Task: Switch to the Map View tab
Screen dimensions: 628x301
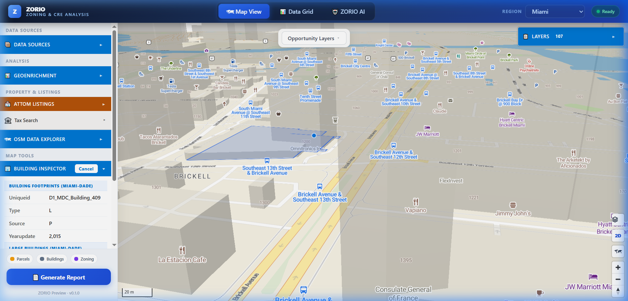Action: click(x=244, y=12)
